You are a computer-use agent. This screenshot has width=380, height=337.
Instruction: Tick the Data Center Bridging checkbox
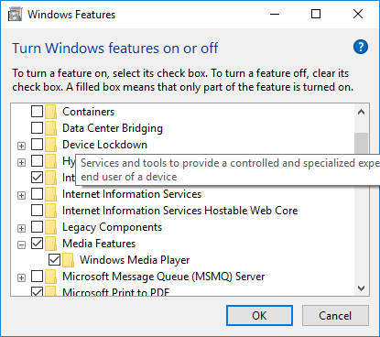[38, 128]
